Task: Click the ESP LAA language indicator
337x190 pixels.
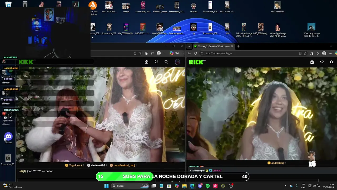Action: tap(303, 186)
